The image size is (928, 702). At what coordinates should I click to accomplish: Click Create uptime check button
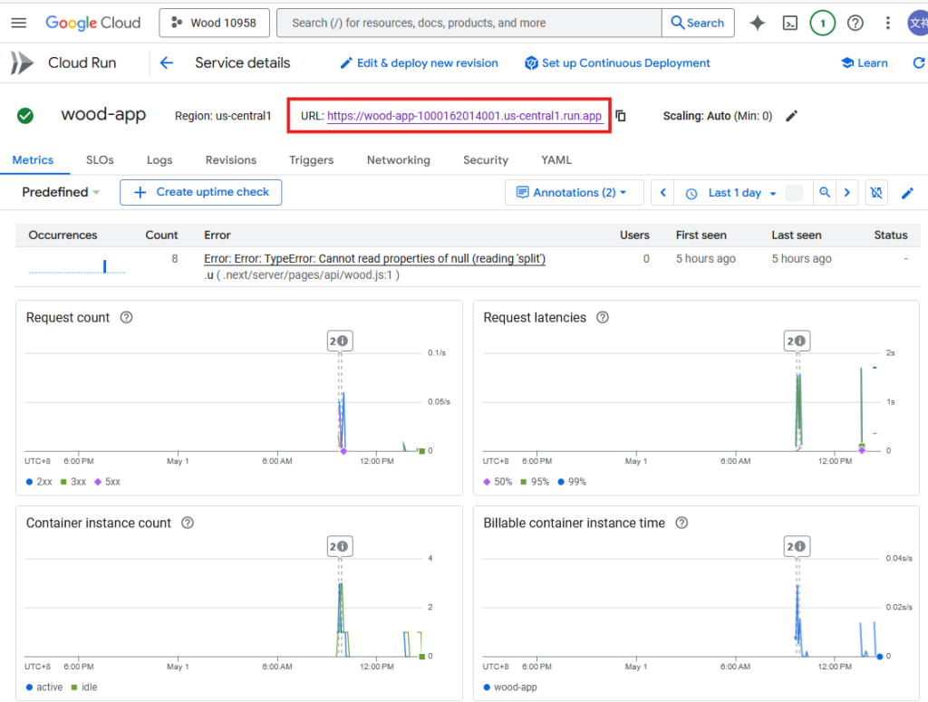[200, 192]
